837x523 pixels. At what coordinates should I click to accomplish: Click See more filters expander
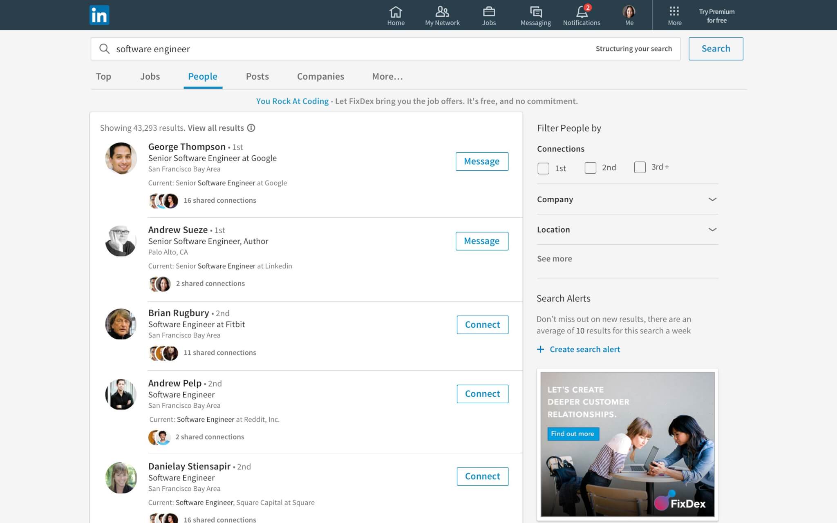(x=554, y=258)
